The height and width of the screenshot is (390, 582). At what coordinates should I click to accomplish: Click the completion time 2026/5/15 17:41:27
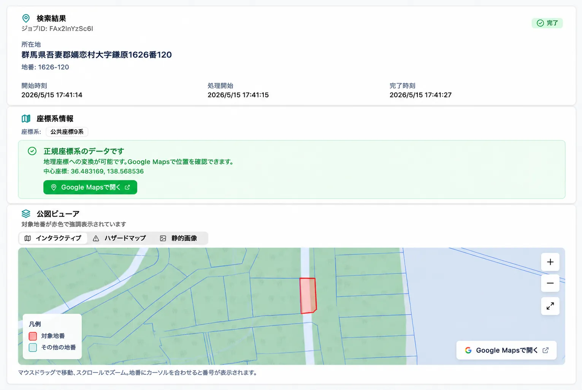click(420, 95)
